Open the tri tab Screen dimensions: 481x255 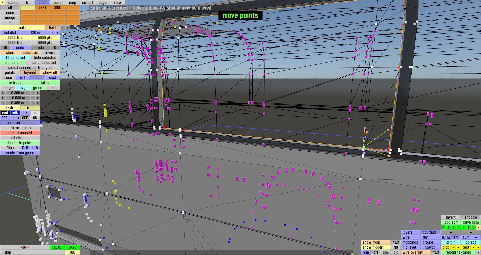[x=28, y=3]
